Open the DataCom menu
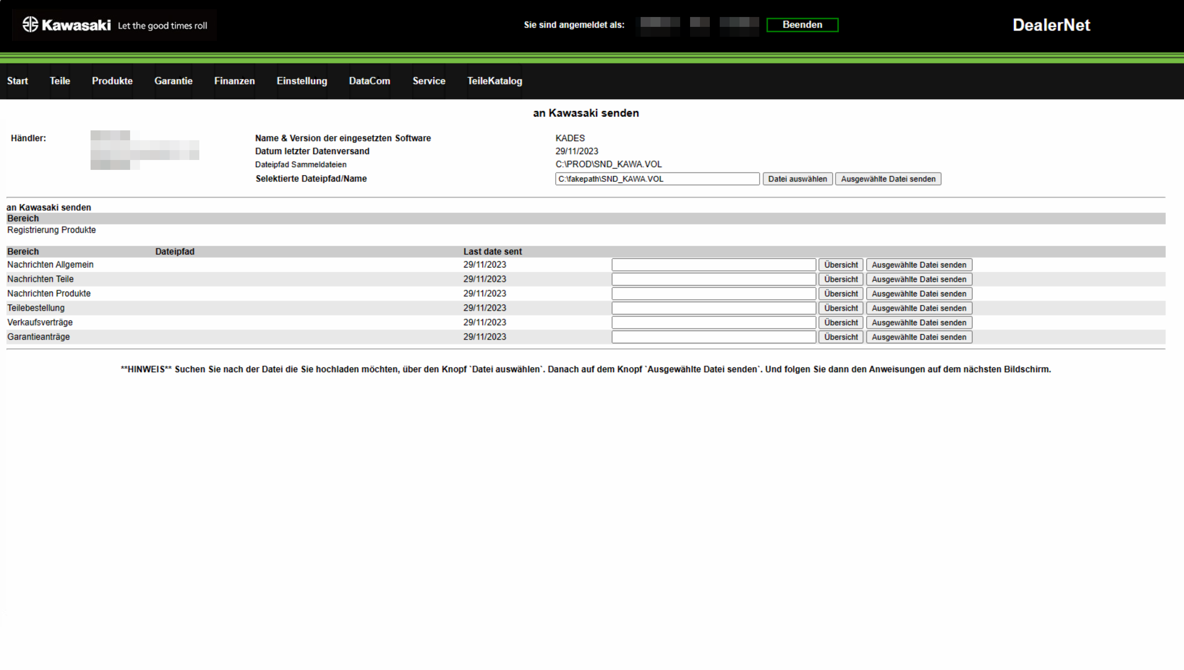 pyautogui.click(x=369, y=81)
